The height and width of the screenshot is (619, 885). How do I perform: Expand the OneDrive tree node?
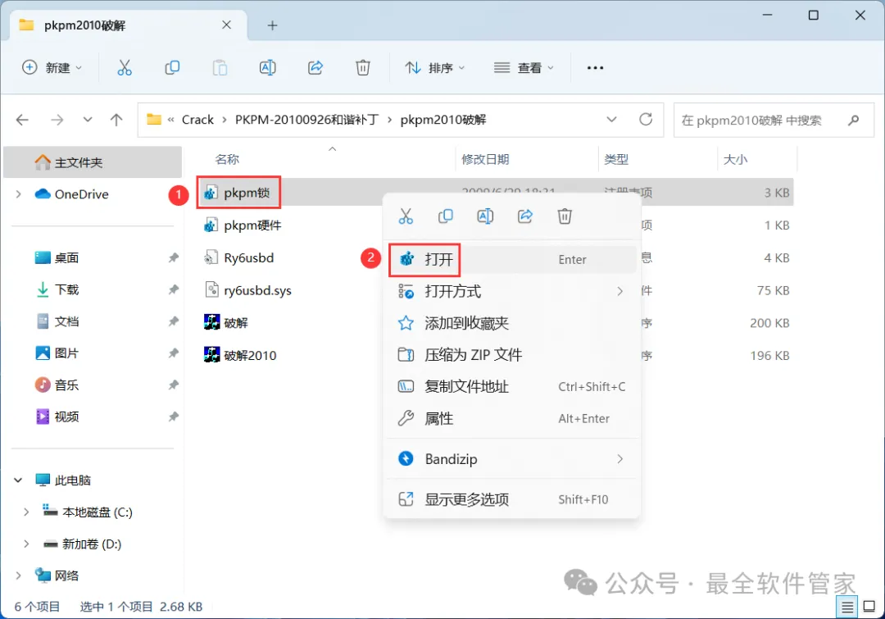pyautogui.click(x=19, y=194)
